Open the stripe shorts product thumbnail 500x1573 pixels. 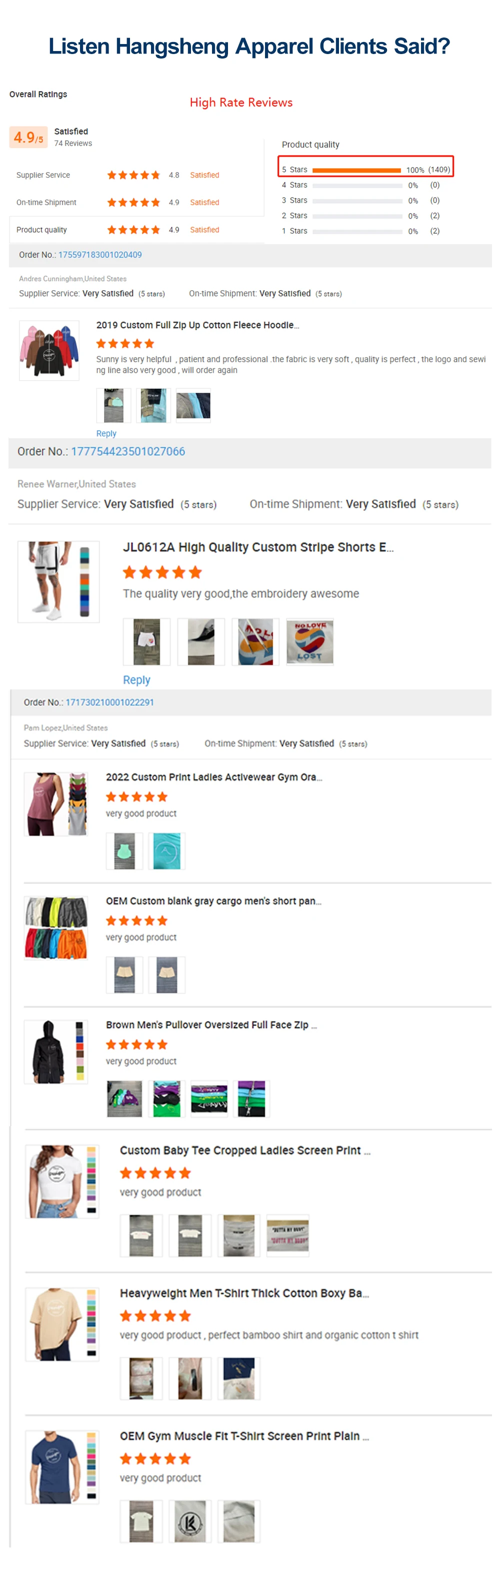pos(58,581)
